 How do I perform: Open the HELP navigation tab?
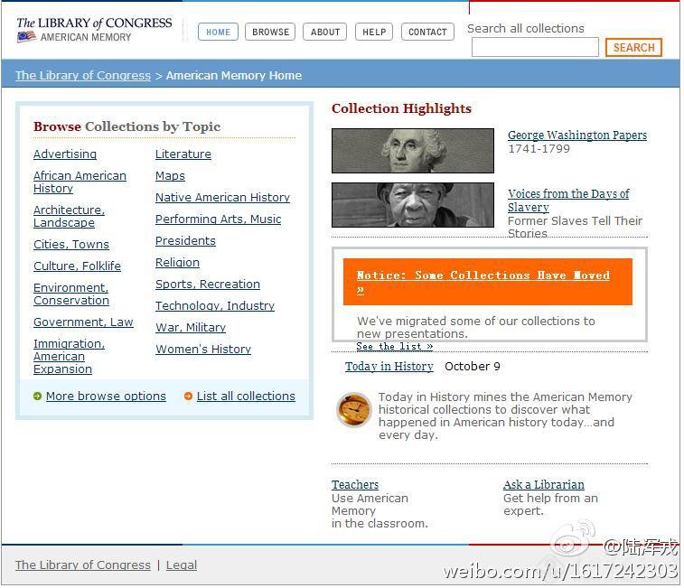pos(374,32)
